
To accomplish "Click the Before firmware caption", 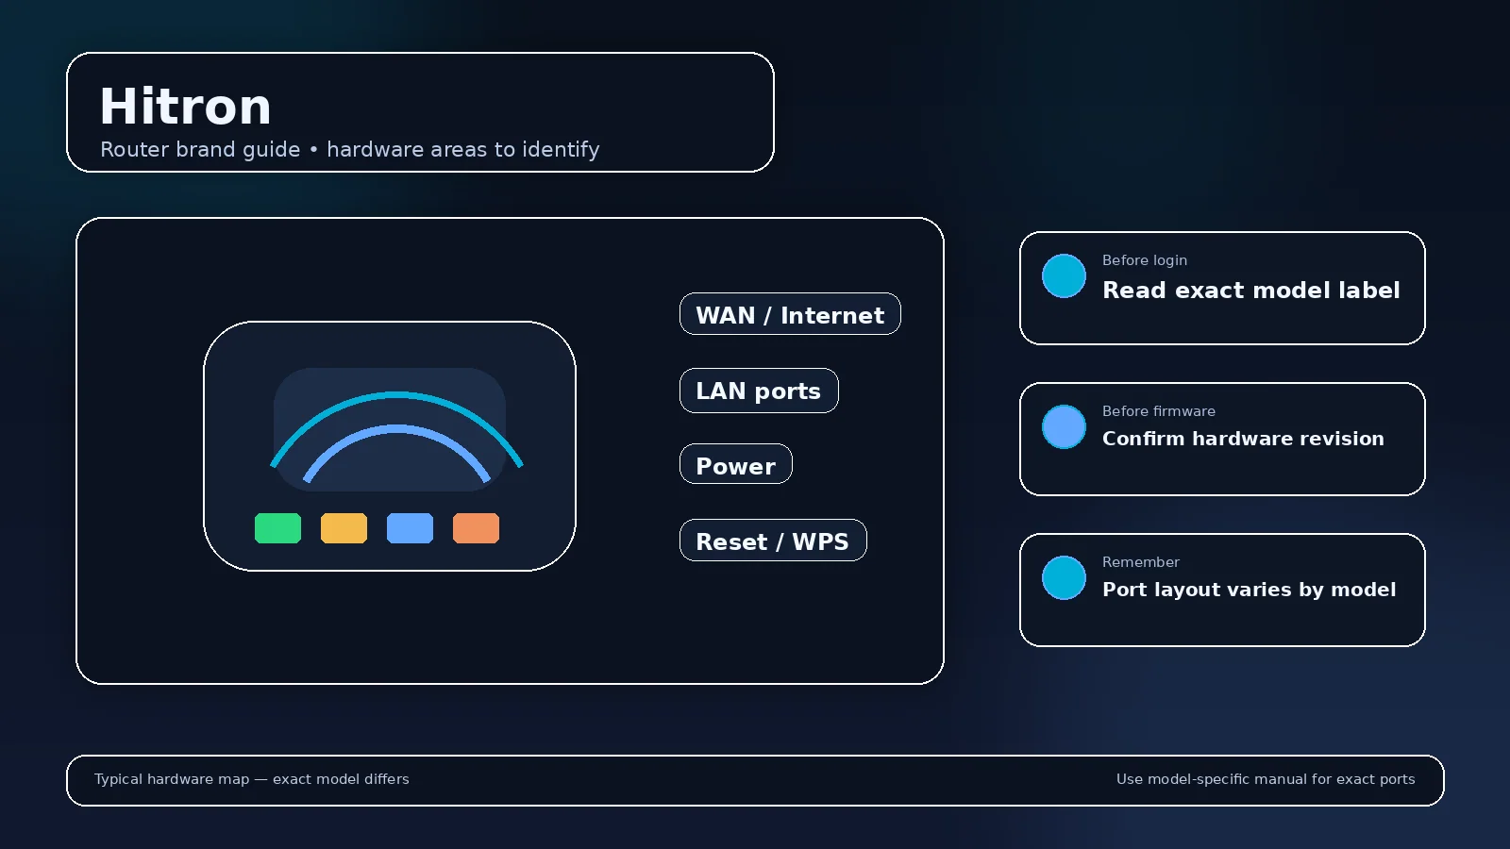I will tap(1159, 411).
